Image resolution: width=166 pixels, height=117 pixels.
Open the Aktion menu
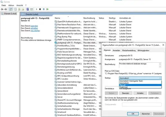(x=11, y=5)
